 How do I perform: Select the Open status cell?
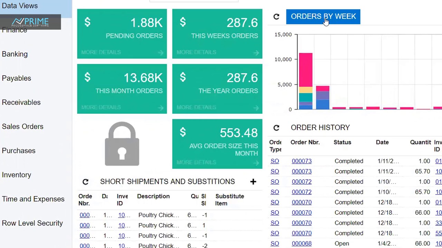pos(342,244)
